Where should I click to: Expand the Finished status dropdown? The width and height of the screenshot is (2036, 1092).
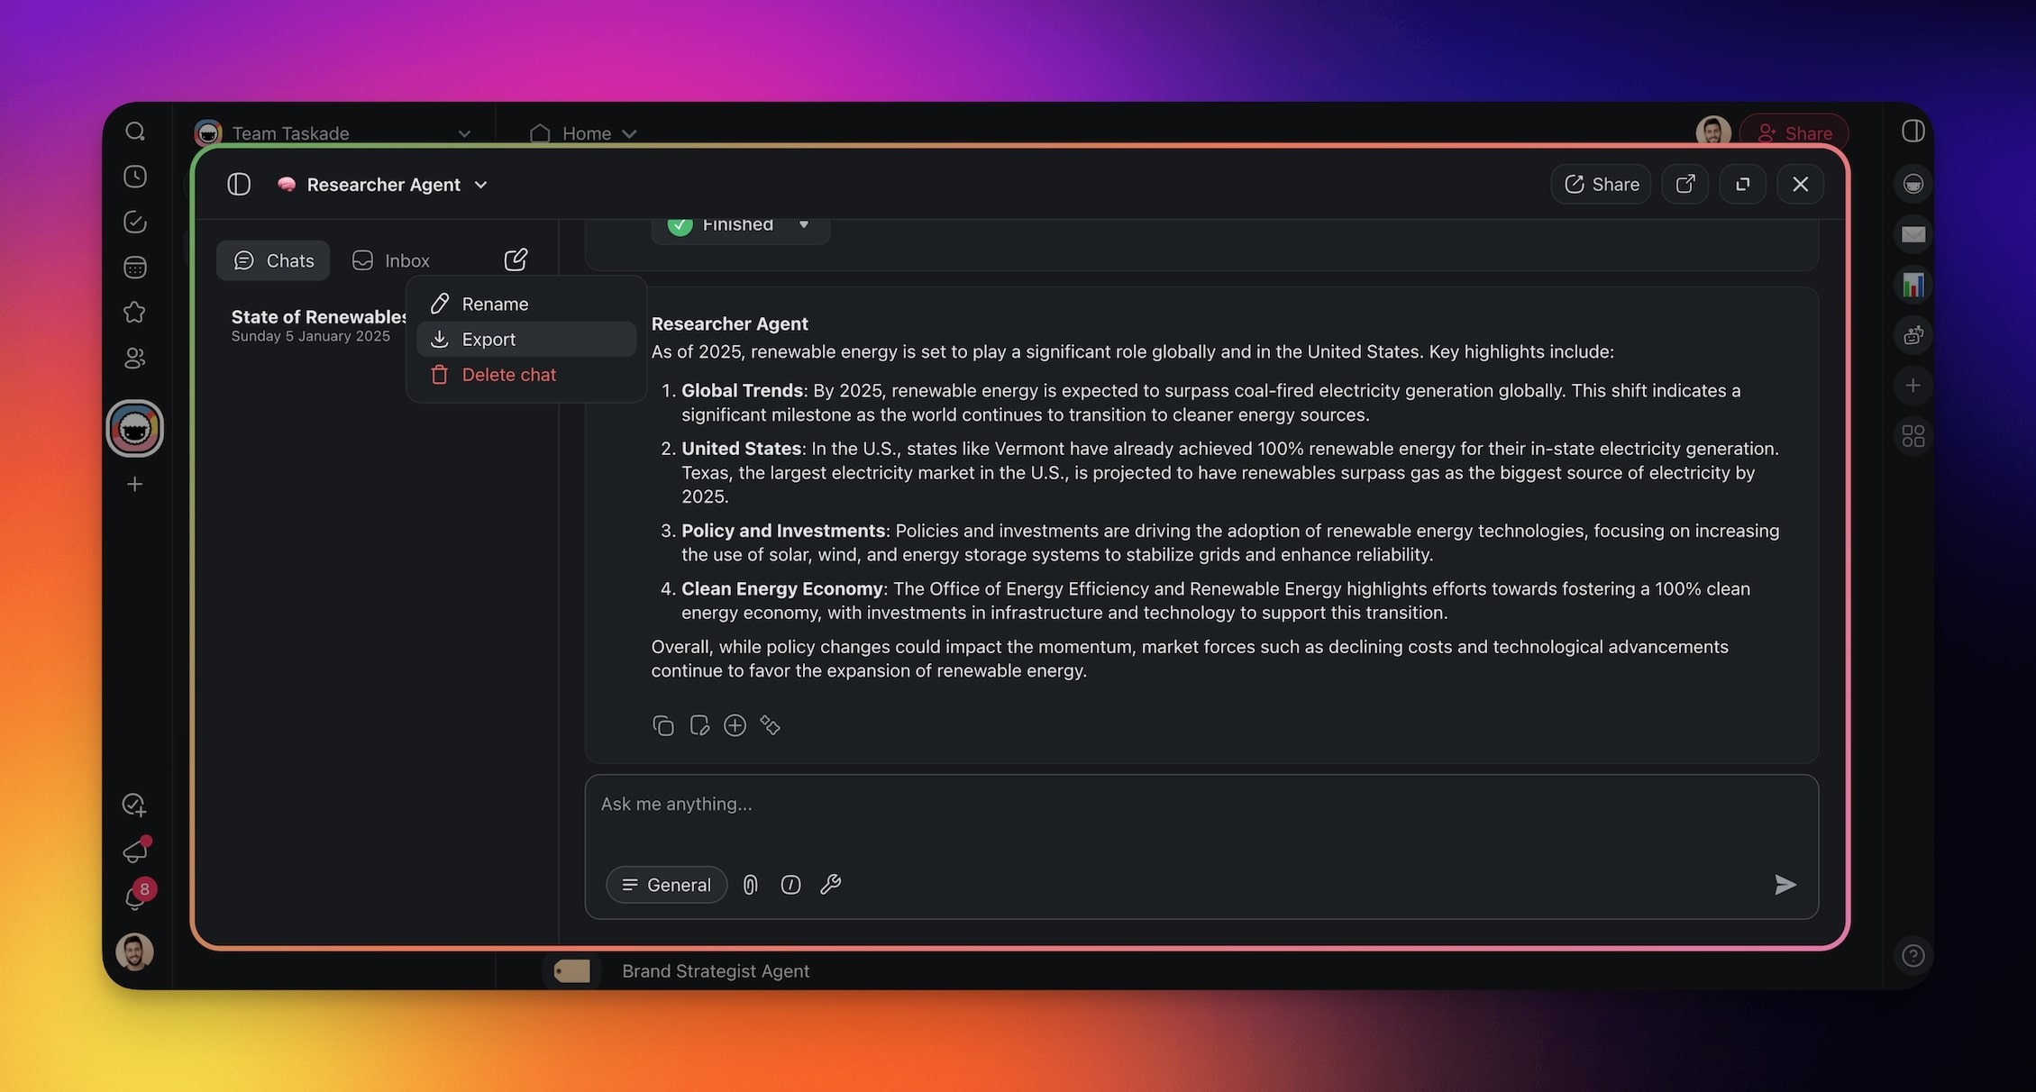(x=803, y=224)
